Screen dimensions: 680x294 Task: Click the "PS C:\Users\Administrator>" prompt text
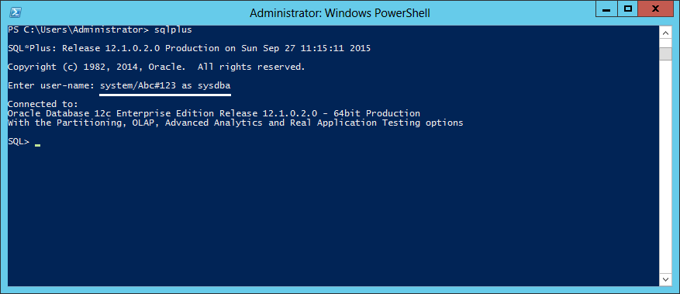pyautogui.click(x=78, y=30)
